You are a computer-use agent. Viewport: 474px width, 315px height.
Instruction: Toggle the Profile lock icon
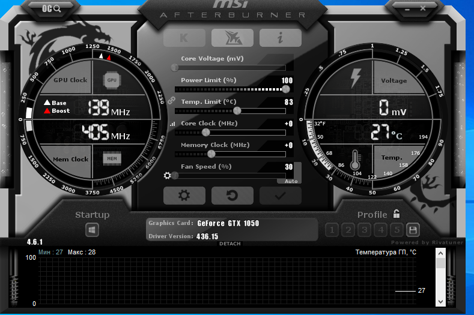pos(397,214)
